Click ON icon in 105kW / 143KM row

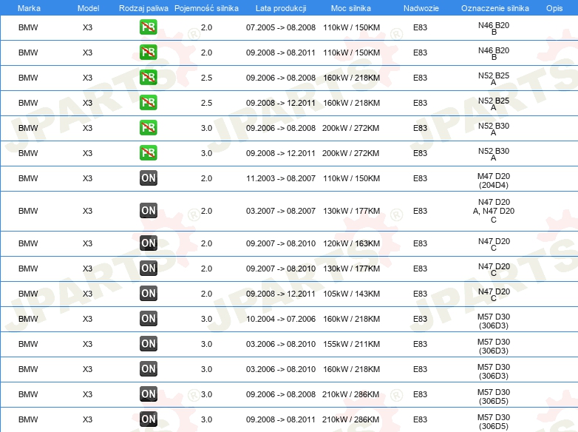tap(148, 293)
